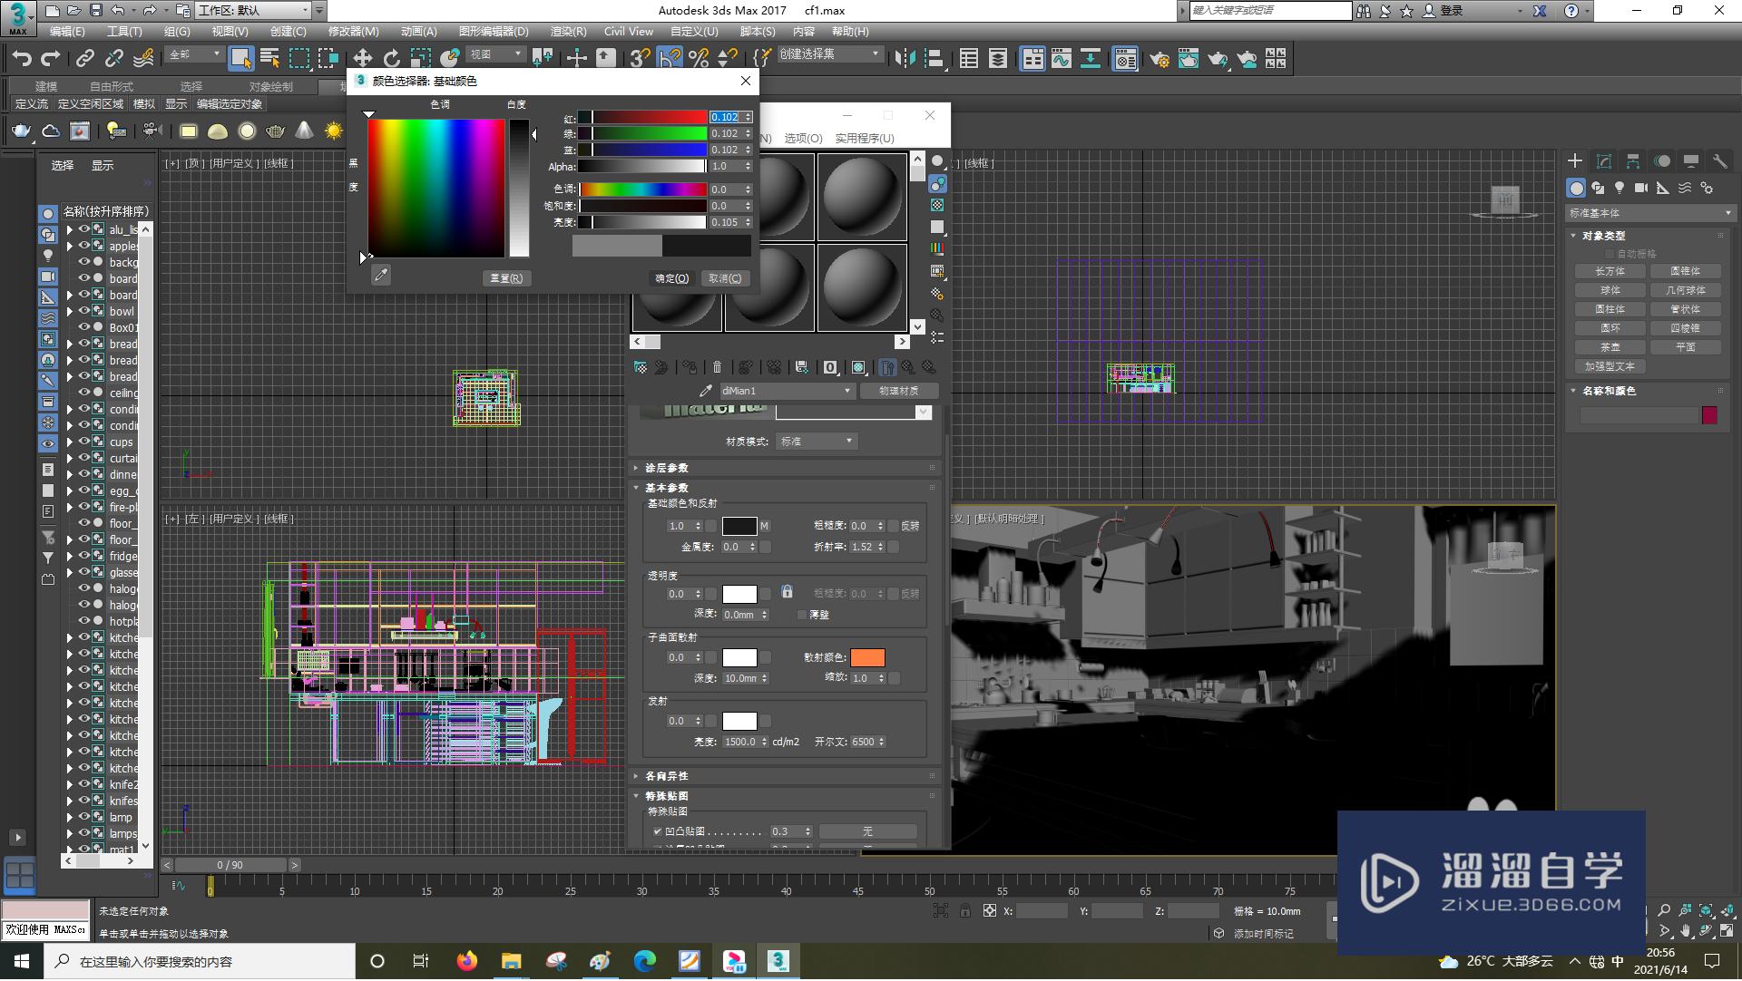This screenshot has width=1742, height=981.
Task: Click the backlight icon beside sample slots
Action: 937,184
